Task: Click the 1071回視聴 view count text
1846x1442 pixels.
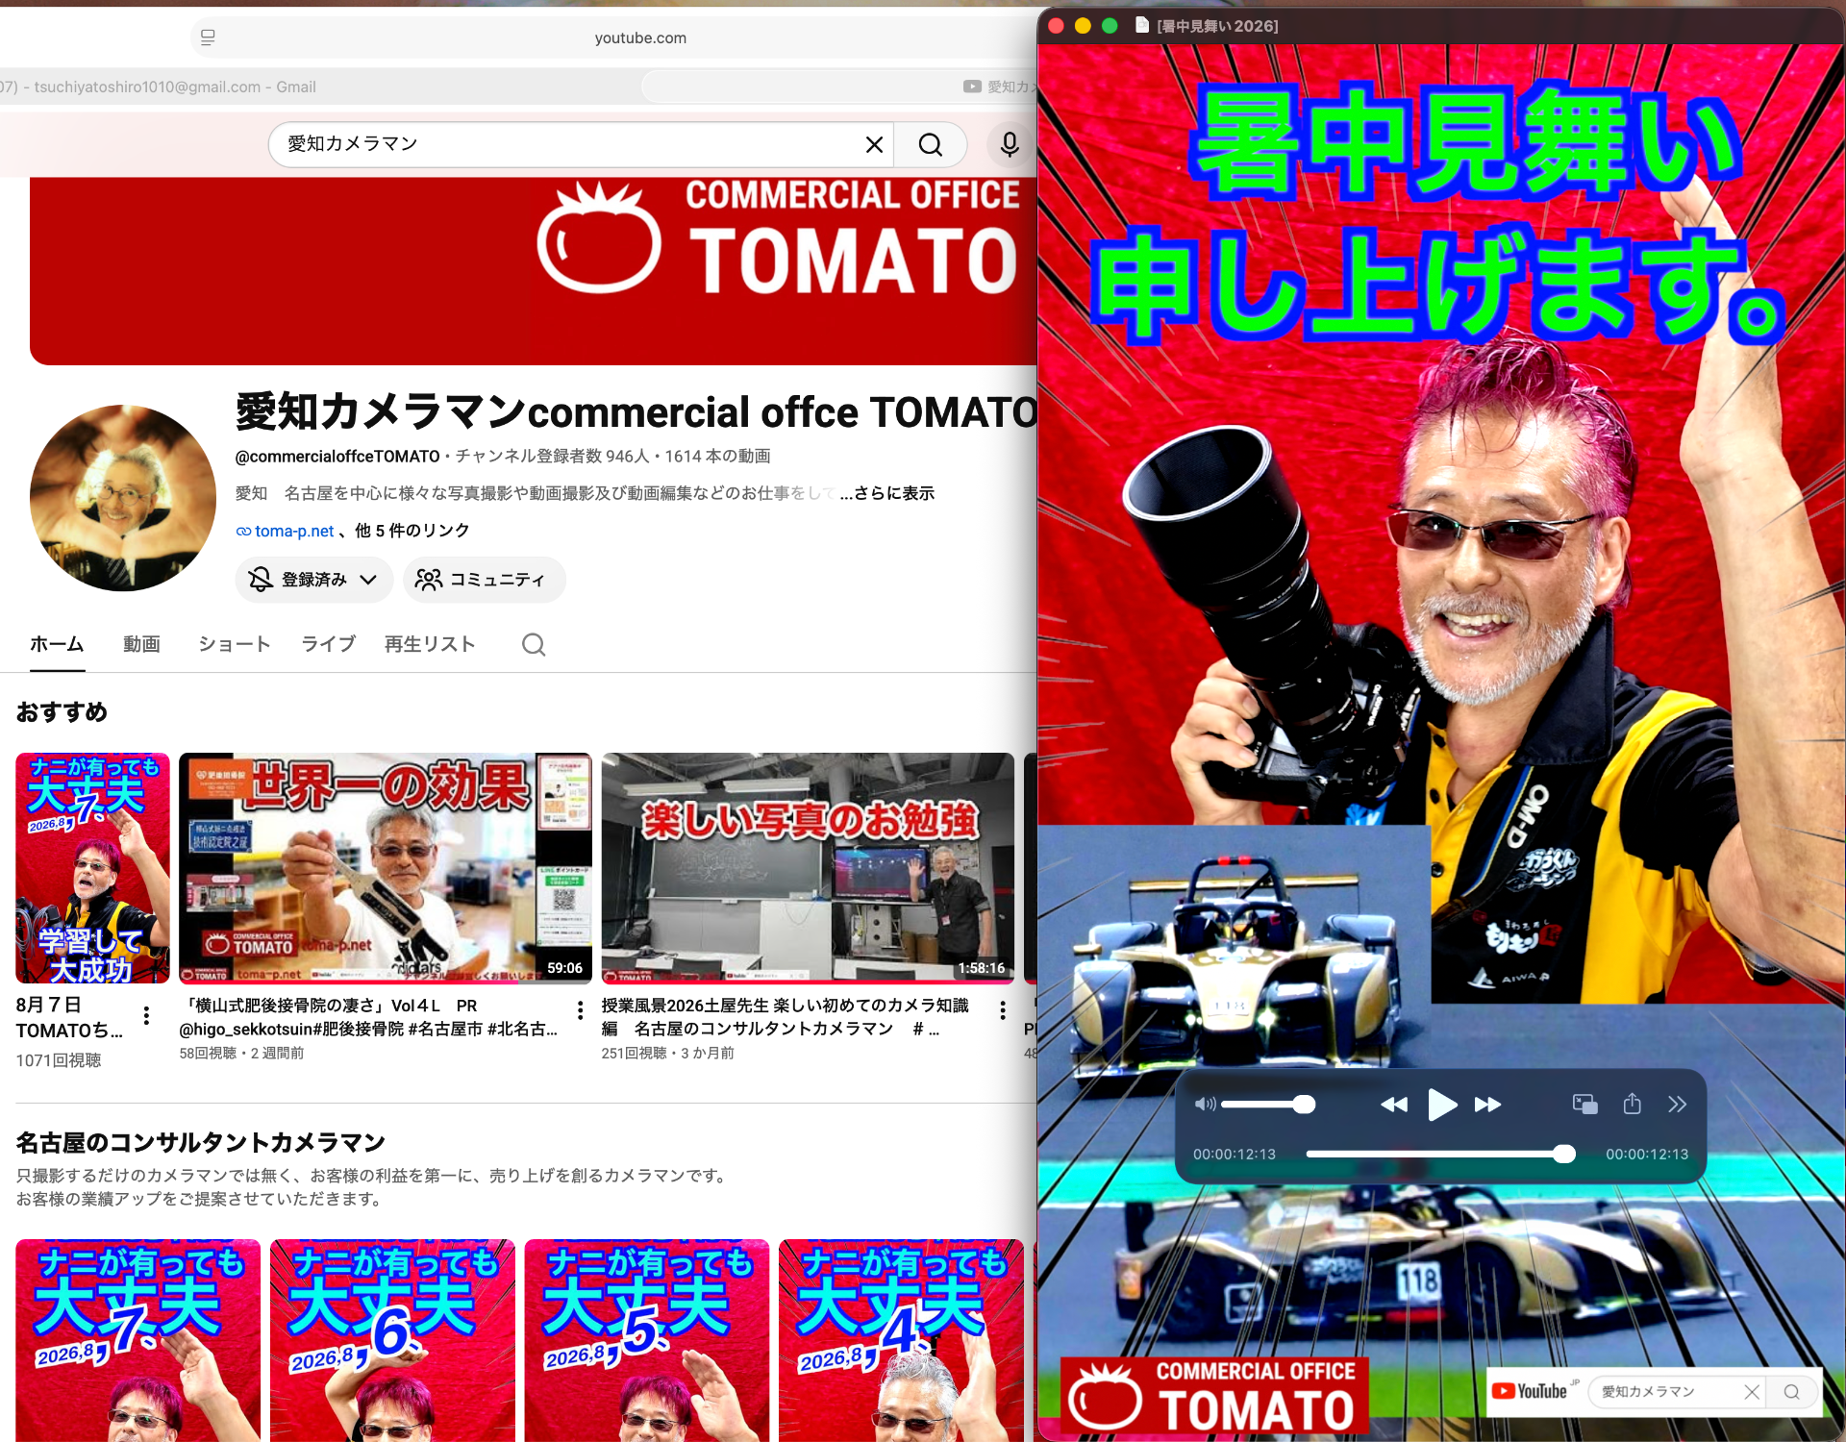Action: (x=59, y=1060)
